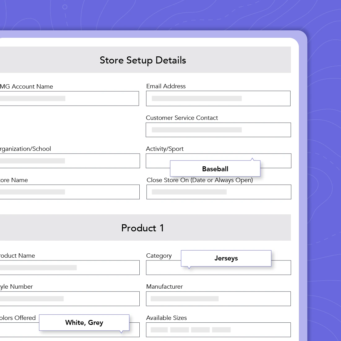
Task: Click the Manufacturer text field
Action: click(x=218, y=299)
